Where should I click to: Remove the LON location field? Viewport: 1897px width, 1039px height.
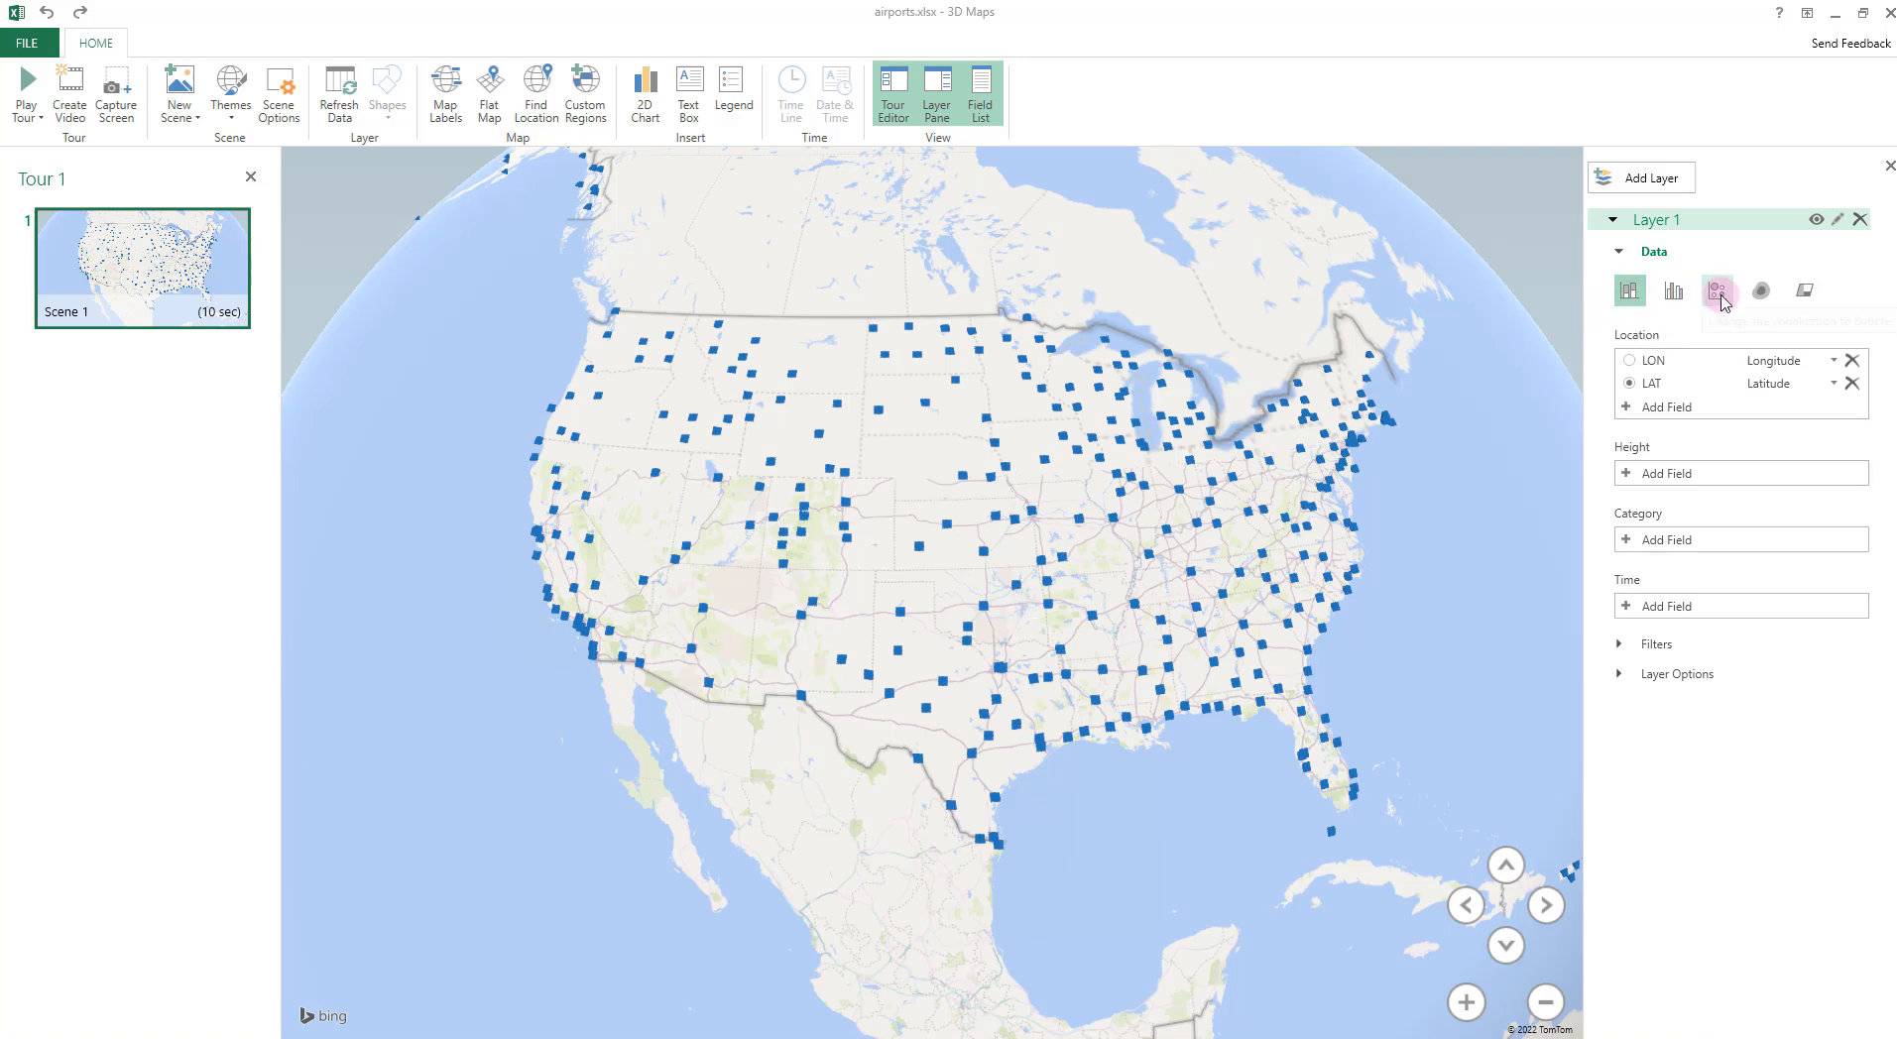pos(1851,360)
